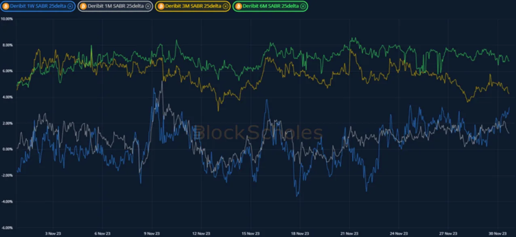
Task: Click the 12 Nov 23 date label
Action: point(201,233)
